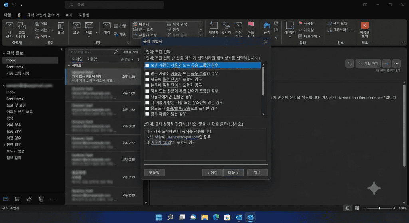Click the 어보 ribbon icon

click(x=37, y=24)
